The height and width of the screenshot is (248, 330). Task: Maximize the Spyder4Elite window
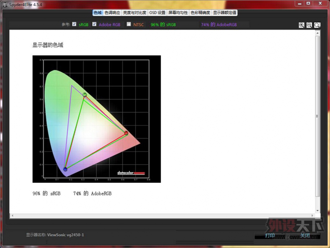(308, 4)
